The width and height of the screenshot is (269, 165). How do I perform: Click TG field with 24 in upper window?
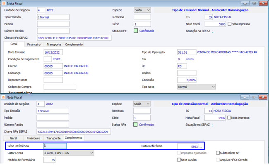pos(209,17)
